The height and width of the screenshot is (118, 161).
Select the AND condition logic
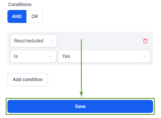pos(17,16)
